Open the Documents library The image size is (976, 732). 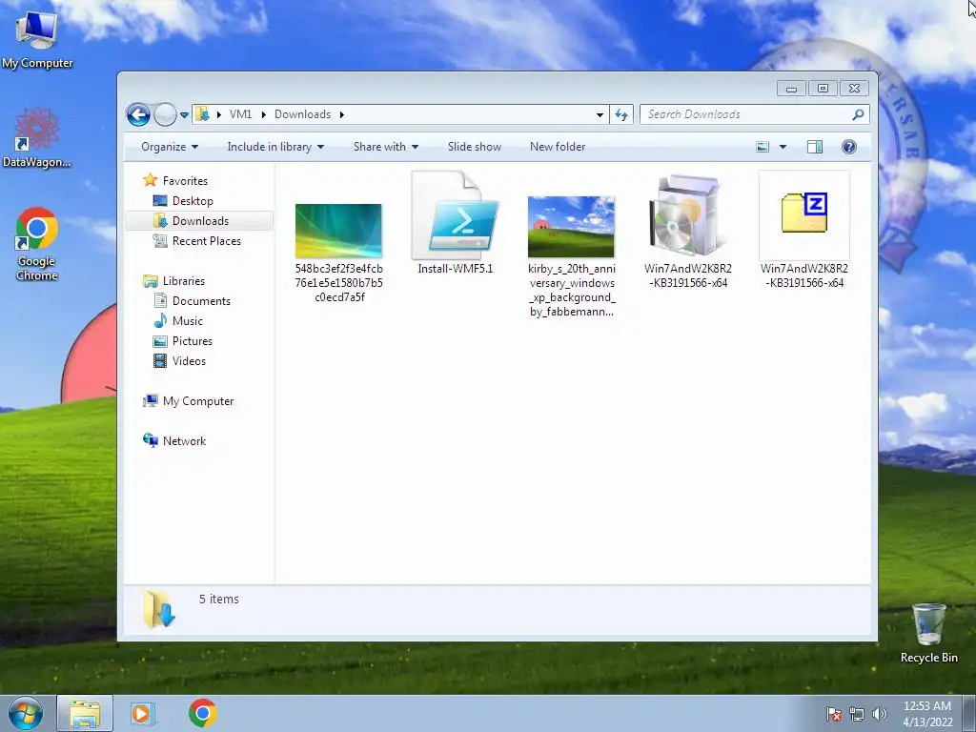coord(201,301)
